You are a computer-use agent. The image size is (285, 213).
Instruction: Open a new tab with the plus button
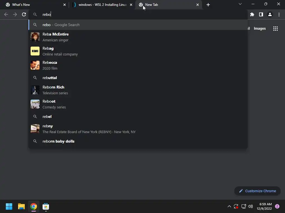pyautogui.click(x=208, y=5)
